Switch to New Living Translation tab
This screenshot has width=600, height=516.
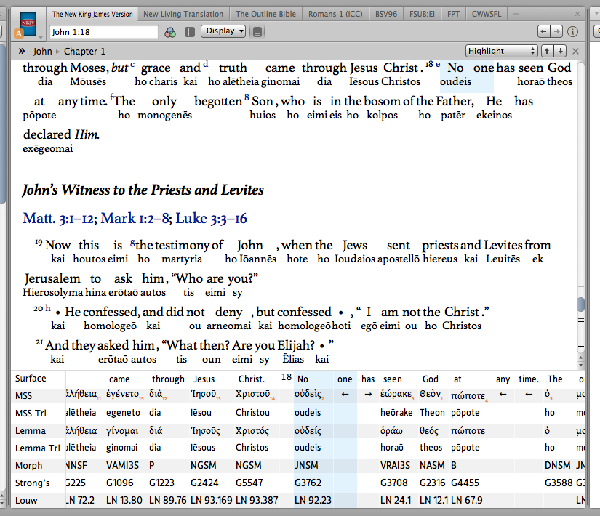183,14
